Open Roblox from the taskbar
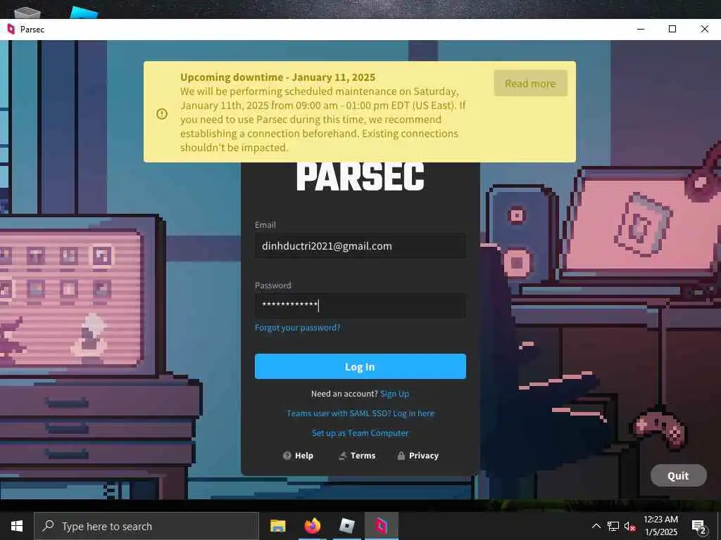721x540 pixels. click(346, 526)
